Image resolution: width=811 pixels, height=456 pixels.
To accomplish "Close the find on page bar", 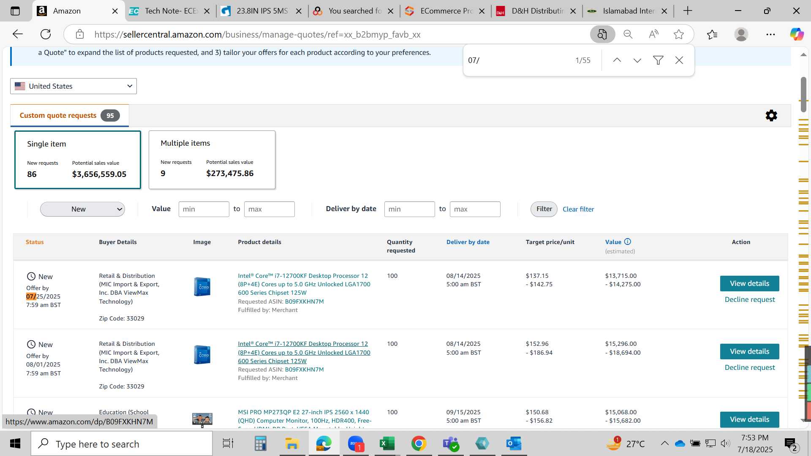I will 679,60.
